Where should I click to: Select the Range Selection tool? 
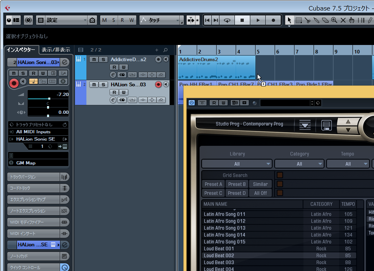(x=299, y=20)
